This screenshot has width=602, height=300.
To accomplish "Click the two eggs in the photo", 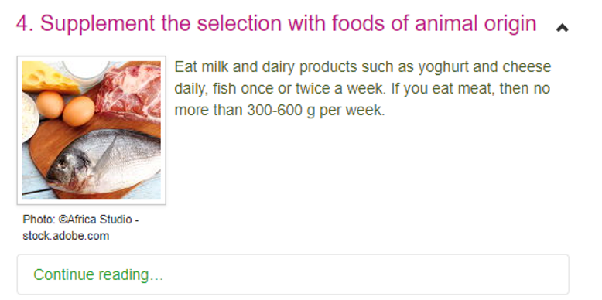I will 65,108.
